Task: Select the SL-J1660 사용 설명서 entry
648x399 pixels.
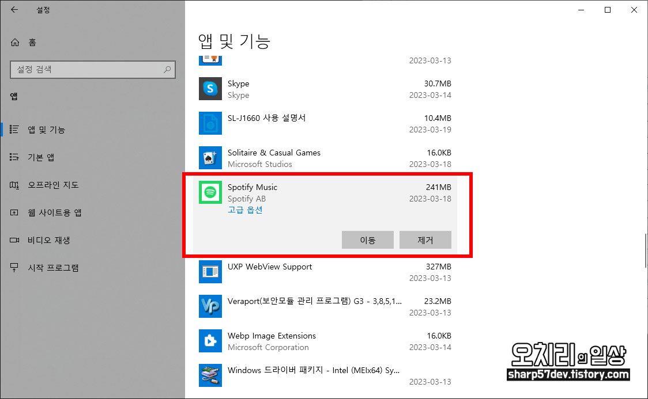Action: point(266,118)
